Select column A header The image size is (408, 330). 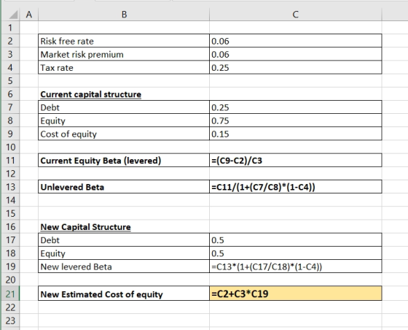pos(29,15)
